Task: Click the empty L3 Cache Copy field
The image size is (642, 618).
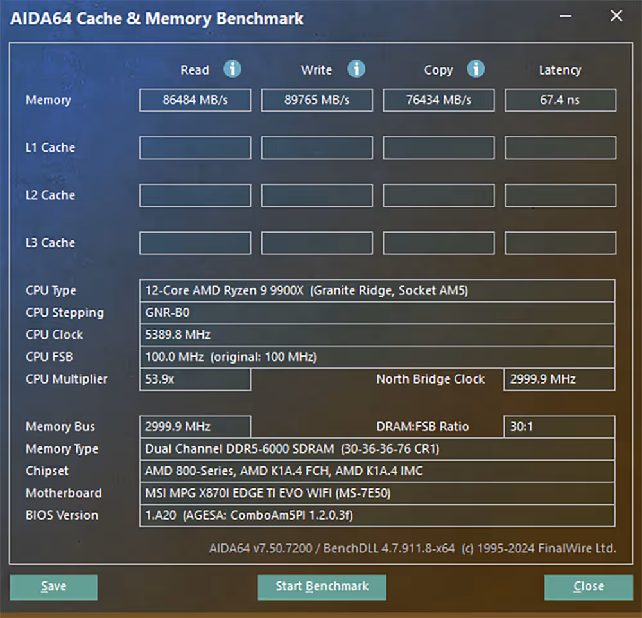Action: tap(438, 243)
